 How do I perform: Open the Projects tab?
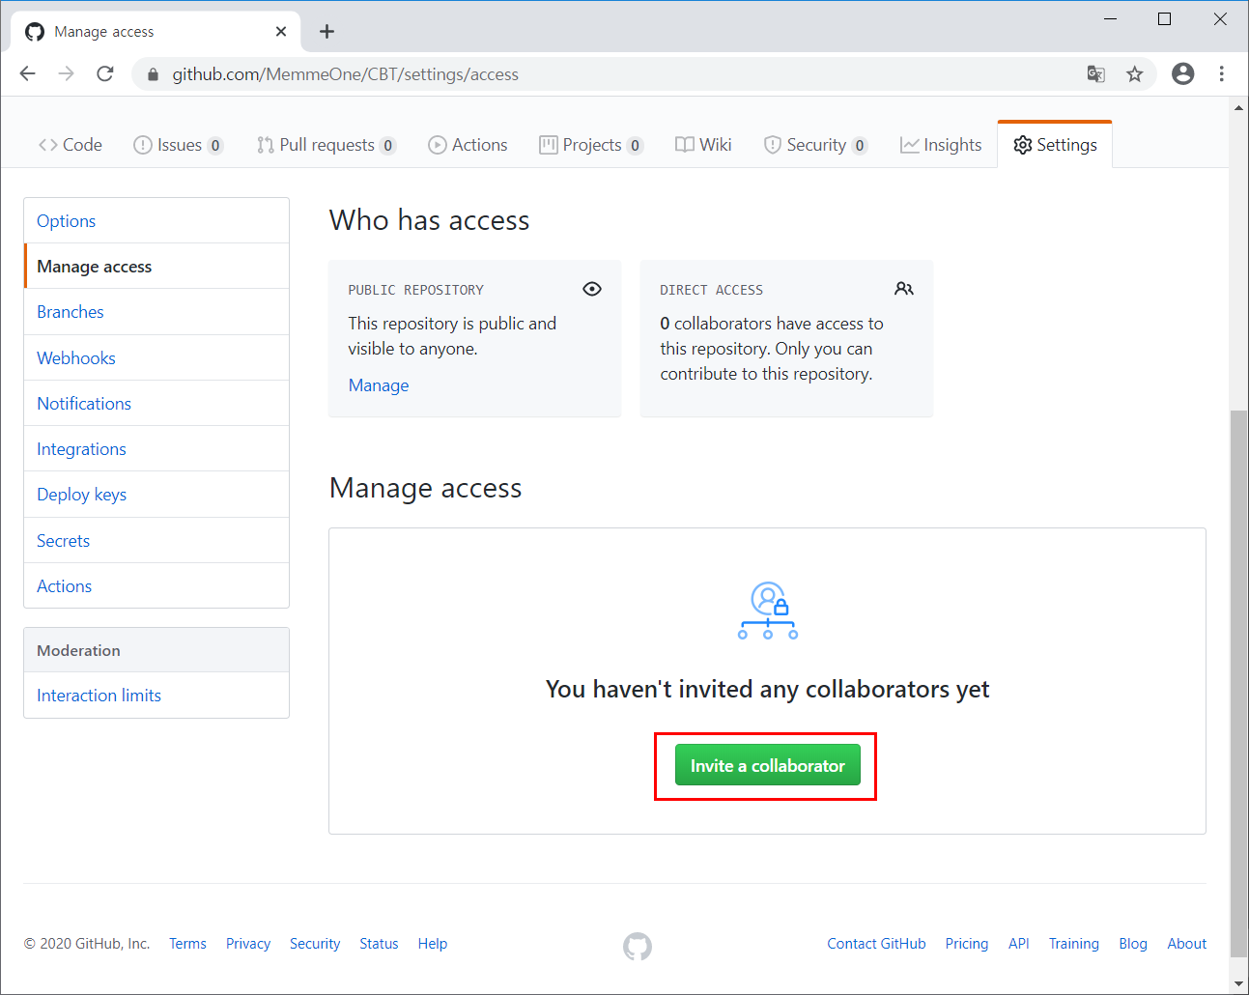pos(591,145)
